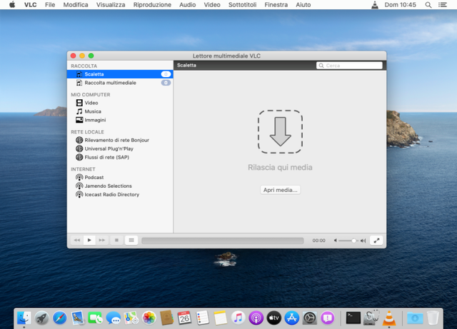Open Flussi di rete (SAP)

click(120, 157)
